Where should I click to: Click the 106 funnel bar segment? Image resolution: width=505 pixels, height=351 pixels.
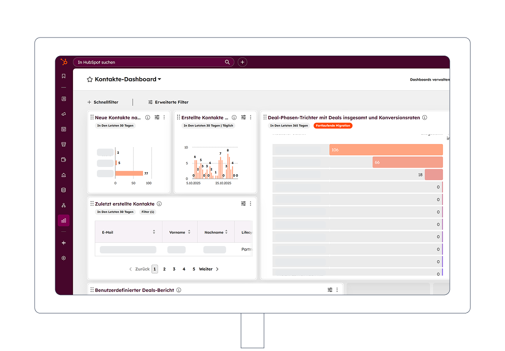(386, 150)
